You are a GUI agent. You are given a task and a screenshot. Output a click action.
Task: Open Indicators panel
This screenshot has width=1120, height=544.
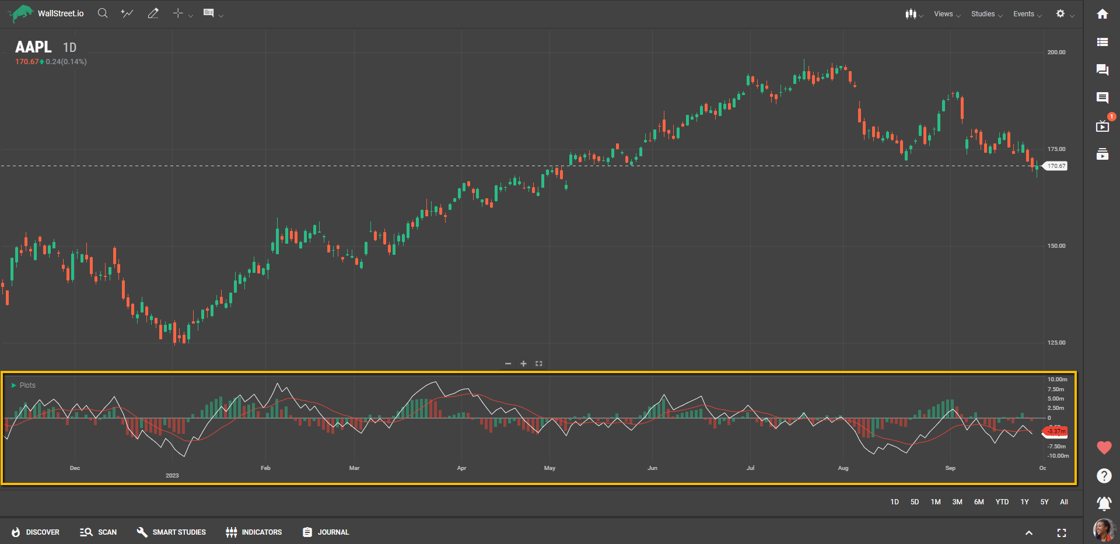[x=254, y=532]
